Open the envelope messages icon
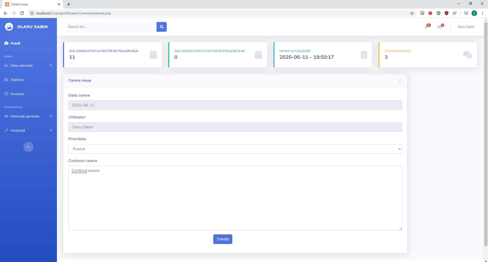488x262 pixels. tap(439, 27)
